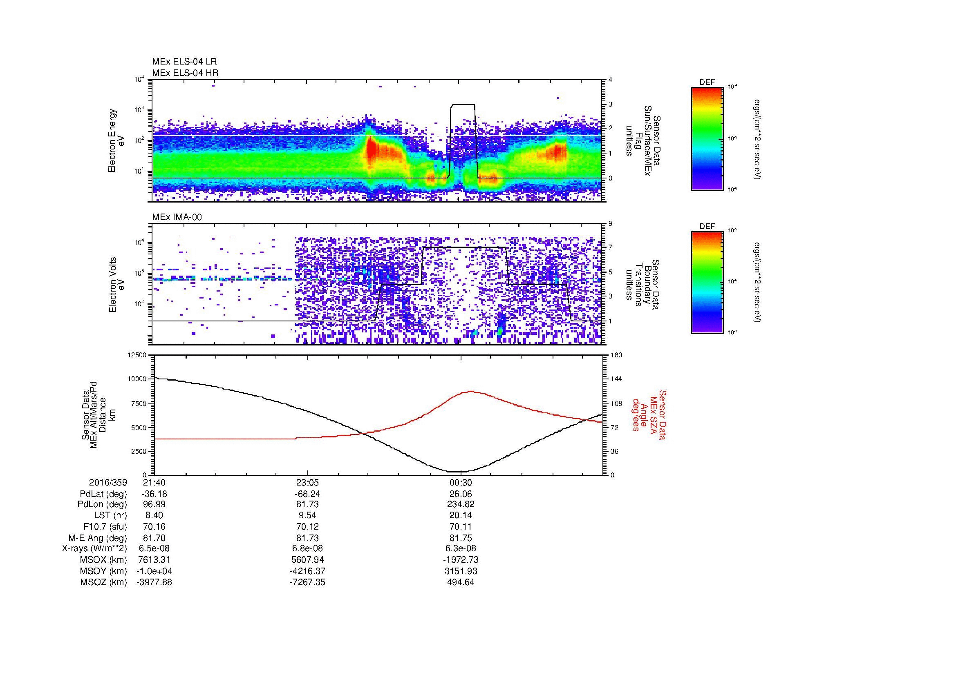Click X-rays value 6.8e-08
Viewport: 956px width, 675px height.
click(x=307, y=548)
